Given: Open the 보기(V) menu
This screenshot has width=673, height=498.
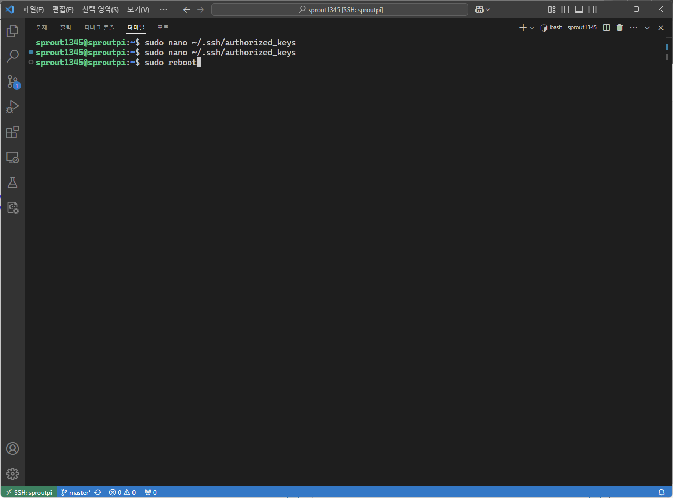Looking at the screenshot, I should tap(138, 9).
